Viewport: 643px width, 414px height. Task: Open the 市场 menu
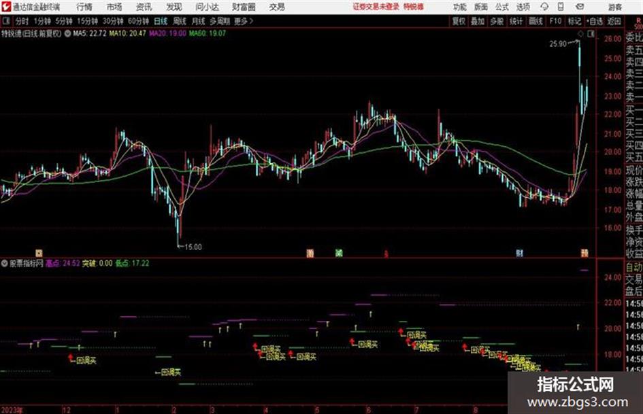114,7
